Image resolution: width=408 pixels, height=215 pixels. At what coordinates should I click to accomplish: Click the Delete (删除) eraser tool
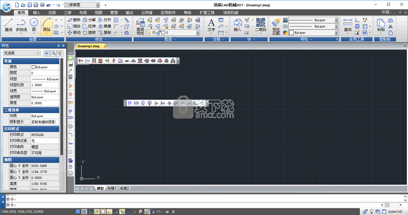(x=74, y=20)
